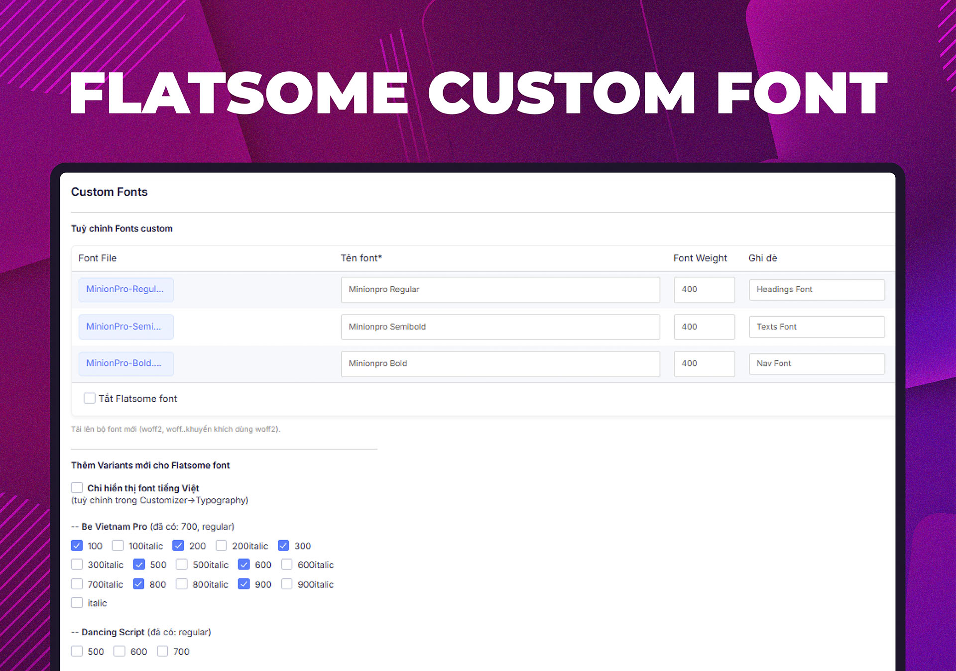Uncheck Be Vietnam Pro weight 300
Image resolution: width=956 pixels, height=671 pixels.
(x=283, y=546)
